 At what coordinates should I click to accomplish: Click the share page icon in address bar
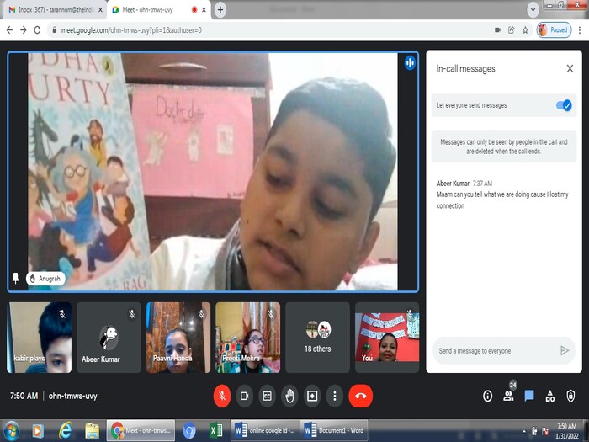[x=512, y=30]
